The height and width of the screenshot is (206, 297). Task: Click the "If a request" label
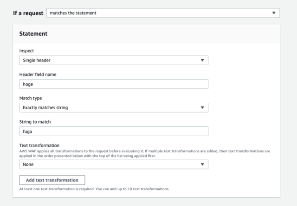pos(28,13)
